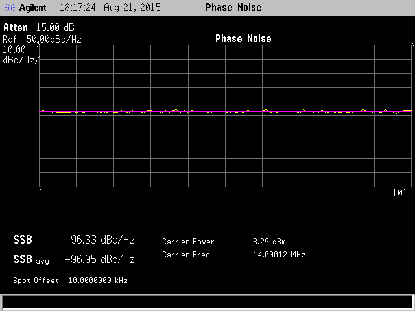Click the 10.00 dBc/Hz/ scale-per-division label
The width and height of the screenshot is (415, 311).
coord(19,54)
